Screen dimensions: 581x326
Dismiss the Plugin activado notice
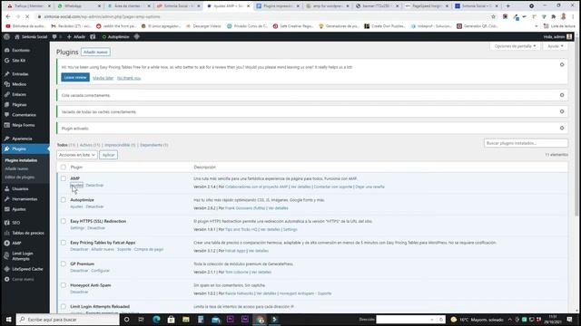click(x=562, y=128)
